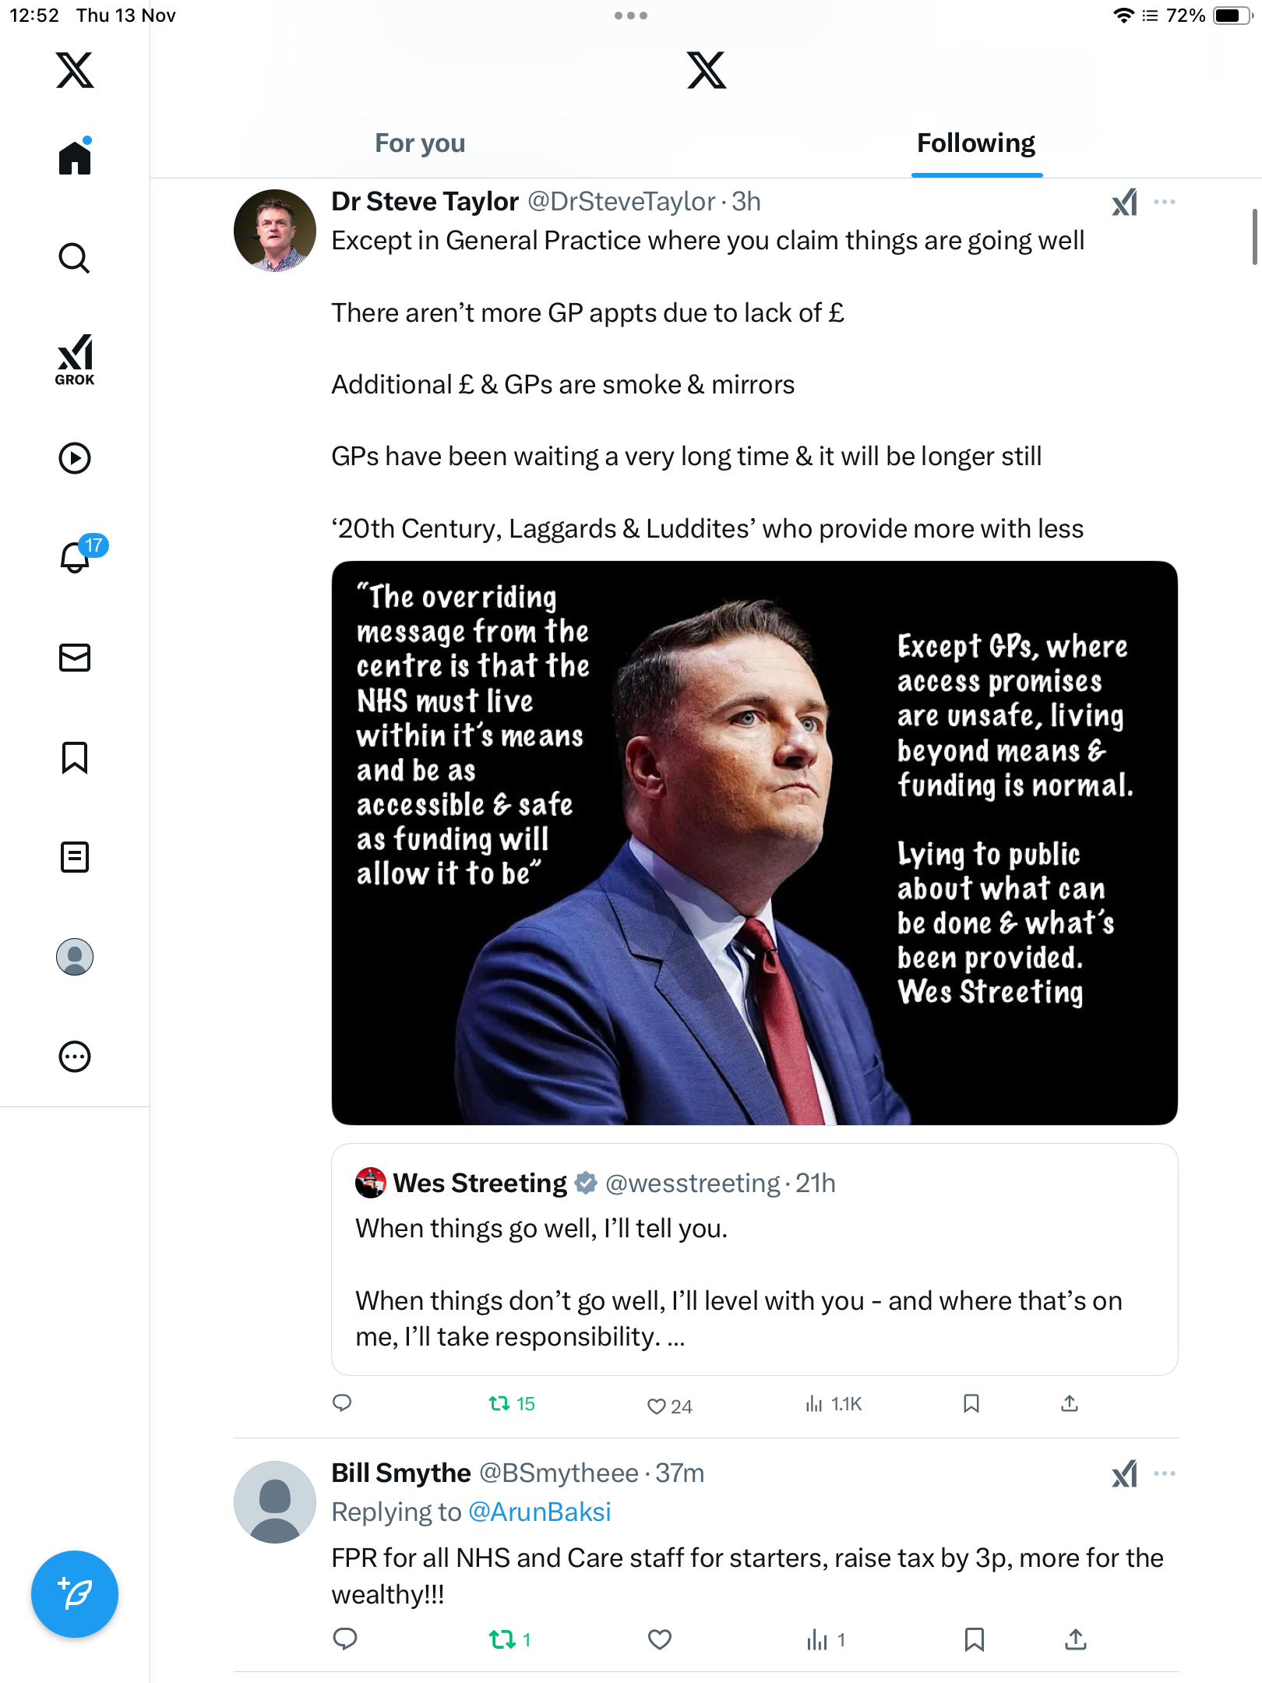Undo repost on Bill Smythe's reply

click(502, 1640)
